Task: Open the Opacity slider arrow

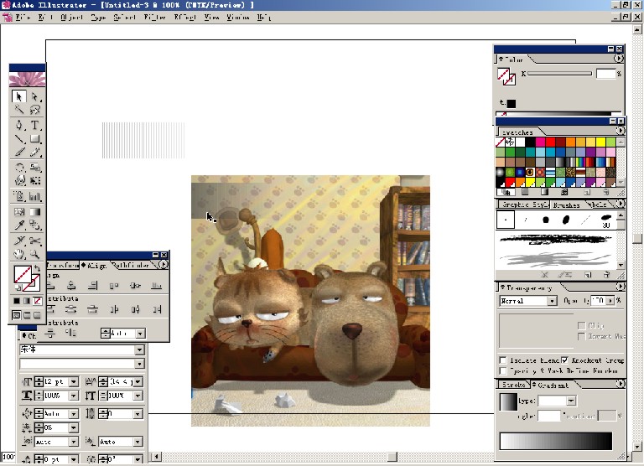Action: pyautogui.click(x=610, y=301)
